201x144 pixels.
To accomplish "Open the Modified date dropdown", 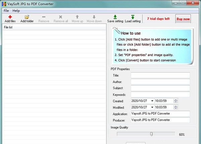I will [152, 107].
